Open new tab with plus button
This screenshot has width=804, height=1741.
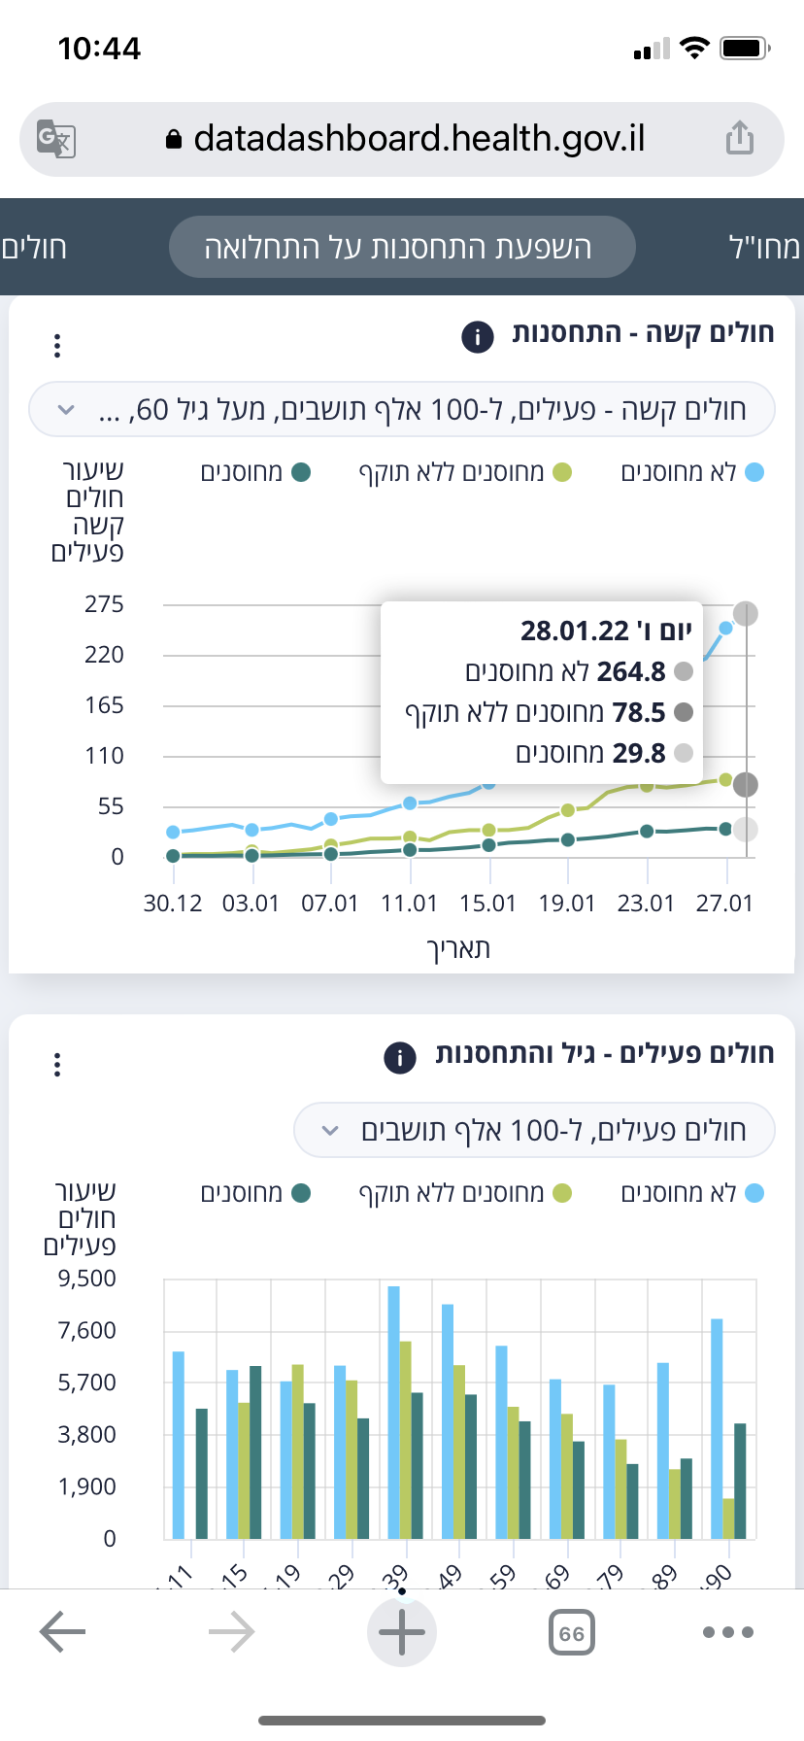(x=401, y=1631)
